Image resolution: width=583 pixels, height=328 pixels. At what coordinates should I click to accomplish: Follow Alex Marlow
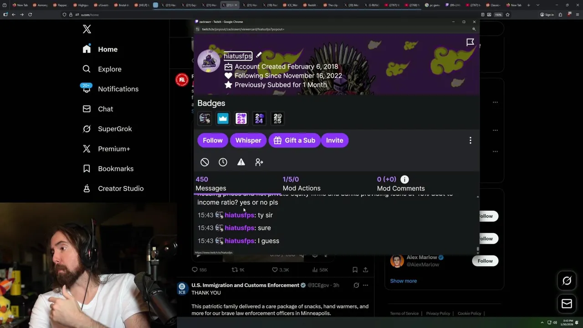(485, 261)
